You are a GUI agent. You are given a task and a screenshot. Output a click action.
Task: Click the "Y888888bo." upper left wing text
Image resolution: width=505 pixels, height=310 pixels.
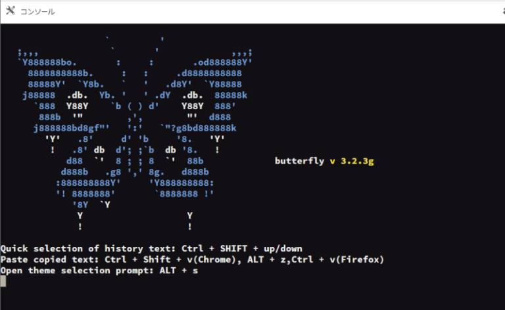[50, 62]
